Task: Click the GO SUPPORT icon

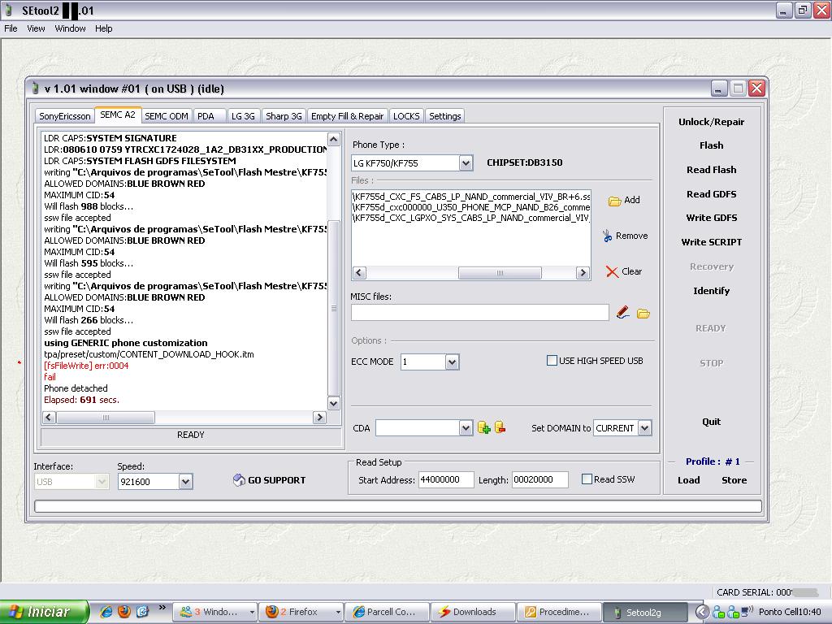Action: pyautogui.click(x=239, y=480)
